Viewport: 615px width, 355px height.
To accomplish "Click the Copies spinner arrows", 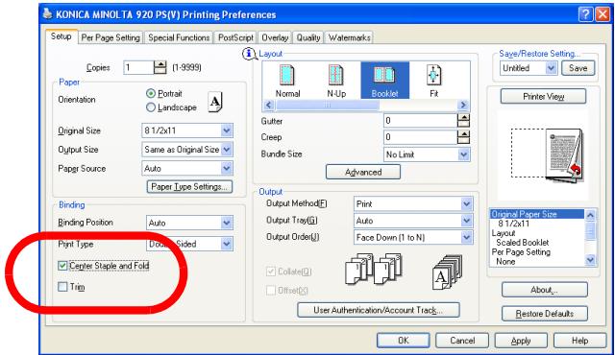I will click(160, 67).
